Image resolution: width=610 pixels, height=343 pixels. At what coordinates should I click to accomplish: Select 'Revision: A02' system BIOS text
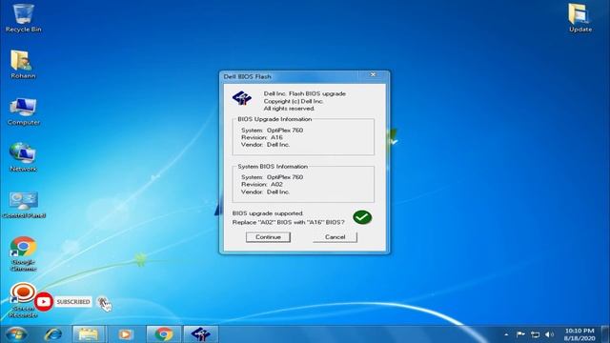click(x=262, y=184)
